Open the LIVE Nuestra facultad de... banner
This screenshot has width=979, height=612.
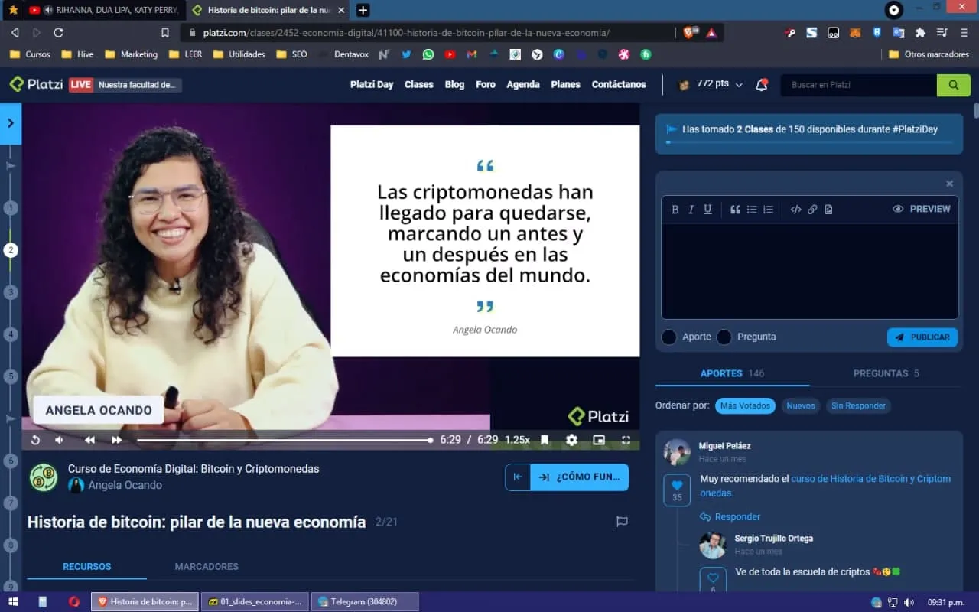pyautogui.click(x=125, y=85)
